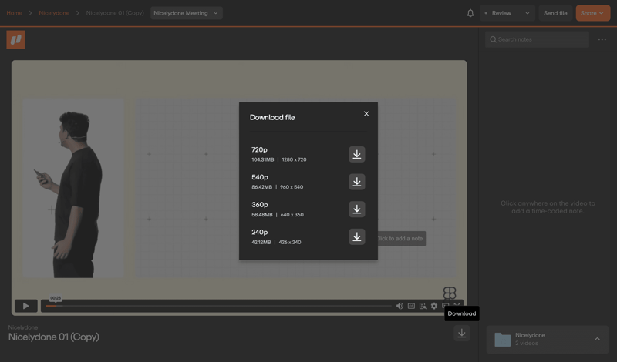Click the 426 x 240 dimensions text
Image resolution: width=617 pixels, height=362 pixels.
pos(290,242)
